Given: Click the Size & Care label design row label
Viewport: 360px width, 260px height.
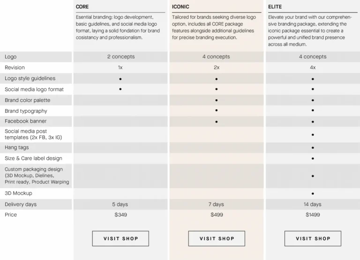Looking at the screenshot, I should pos(33,159).
